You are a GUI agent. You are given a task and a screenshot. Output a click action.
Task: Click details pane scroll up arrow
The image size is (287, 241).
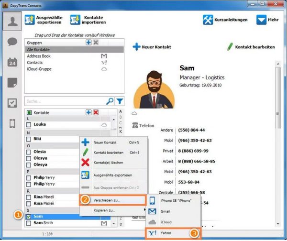278,64
